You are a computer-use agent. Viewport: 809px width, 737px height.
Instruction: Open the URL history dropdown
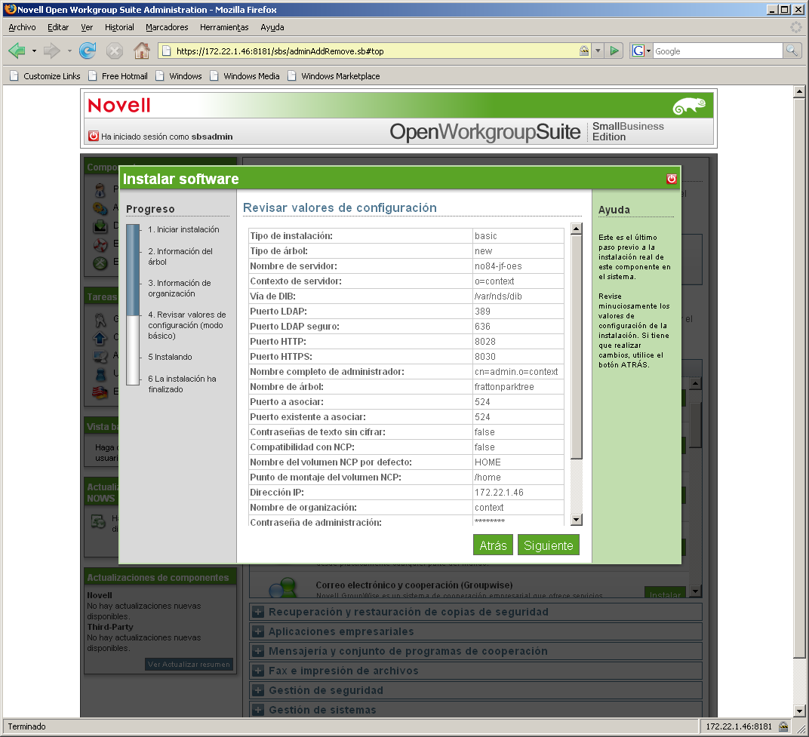[x=598, y=51]
